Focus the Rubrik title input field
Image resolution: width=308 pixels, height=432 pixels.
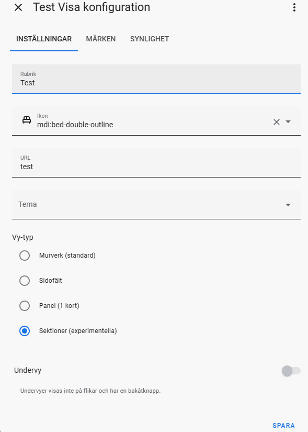156,79
